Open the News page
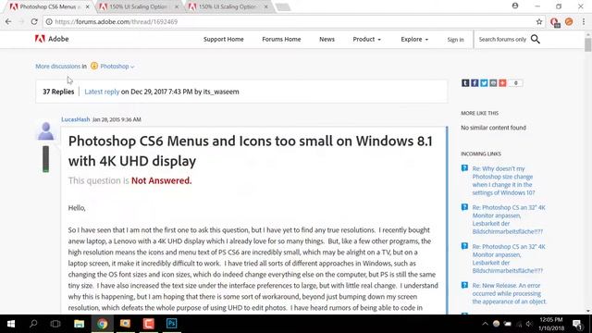 pos(327,39)
